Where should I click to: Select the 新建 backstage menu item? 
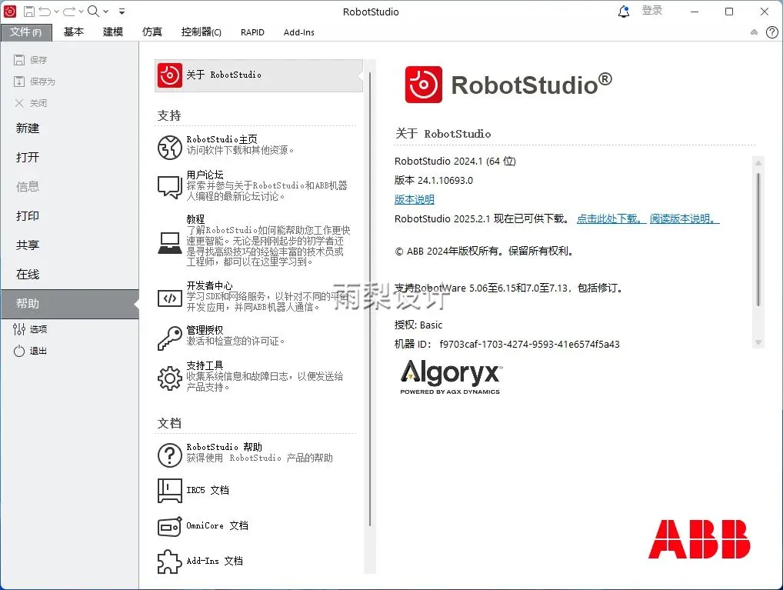(28, 128)
